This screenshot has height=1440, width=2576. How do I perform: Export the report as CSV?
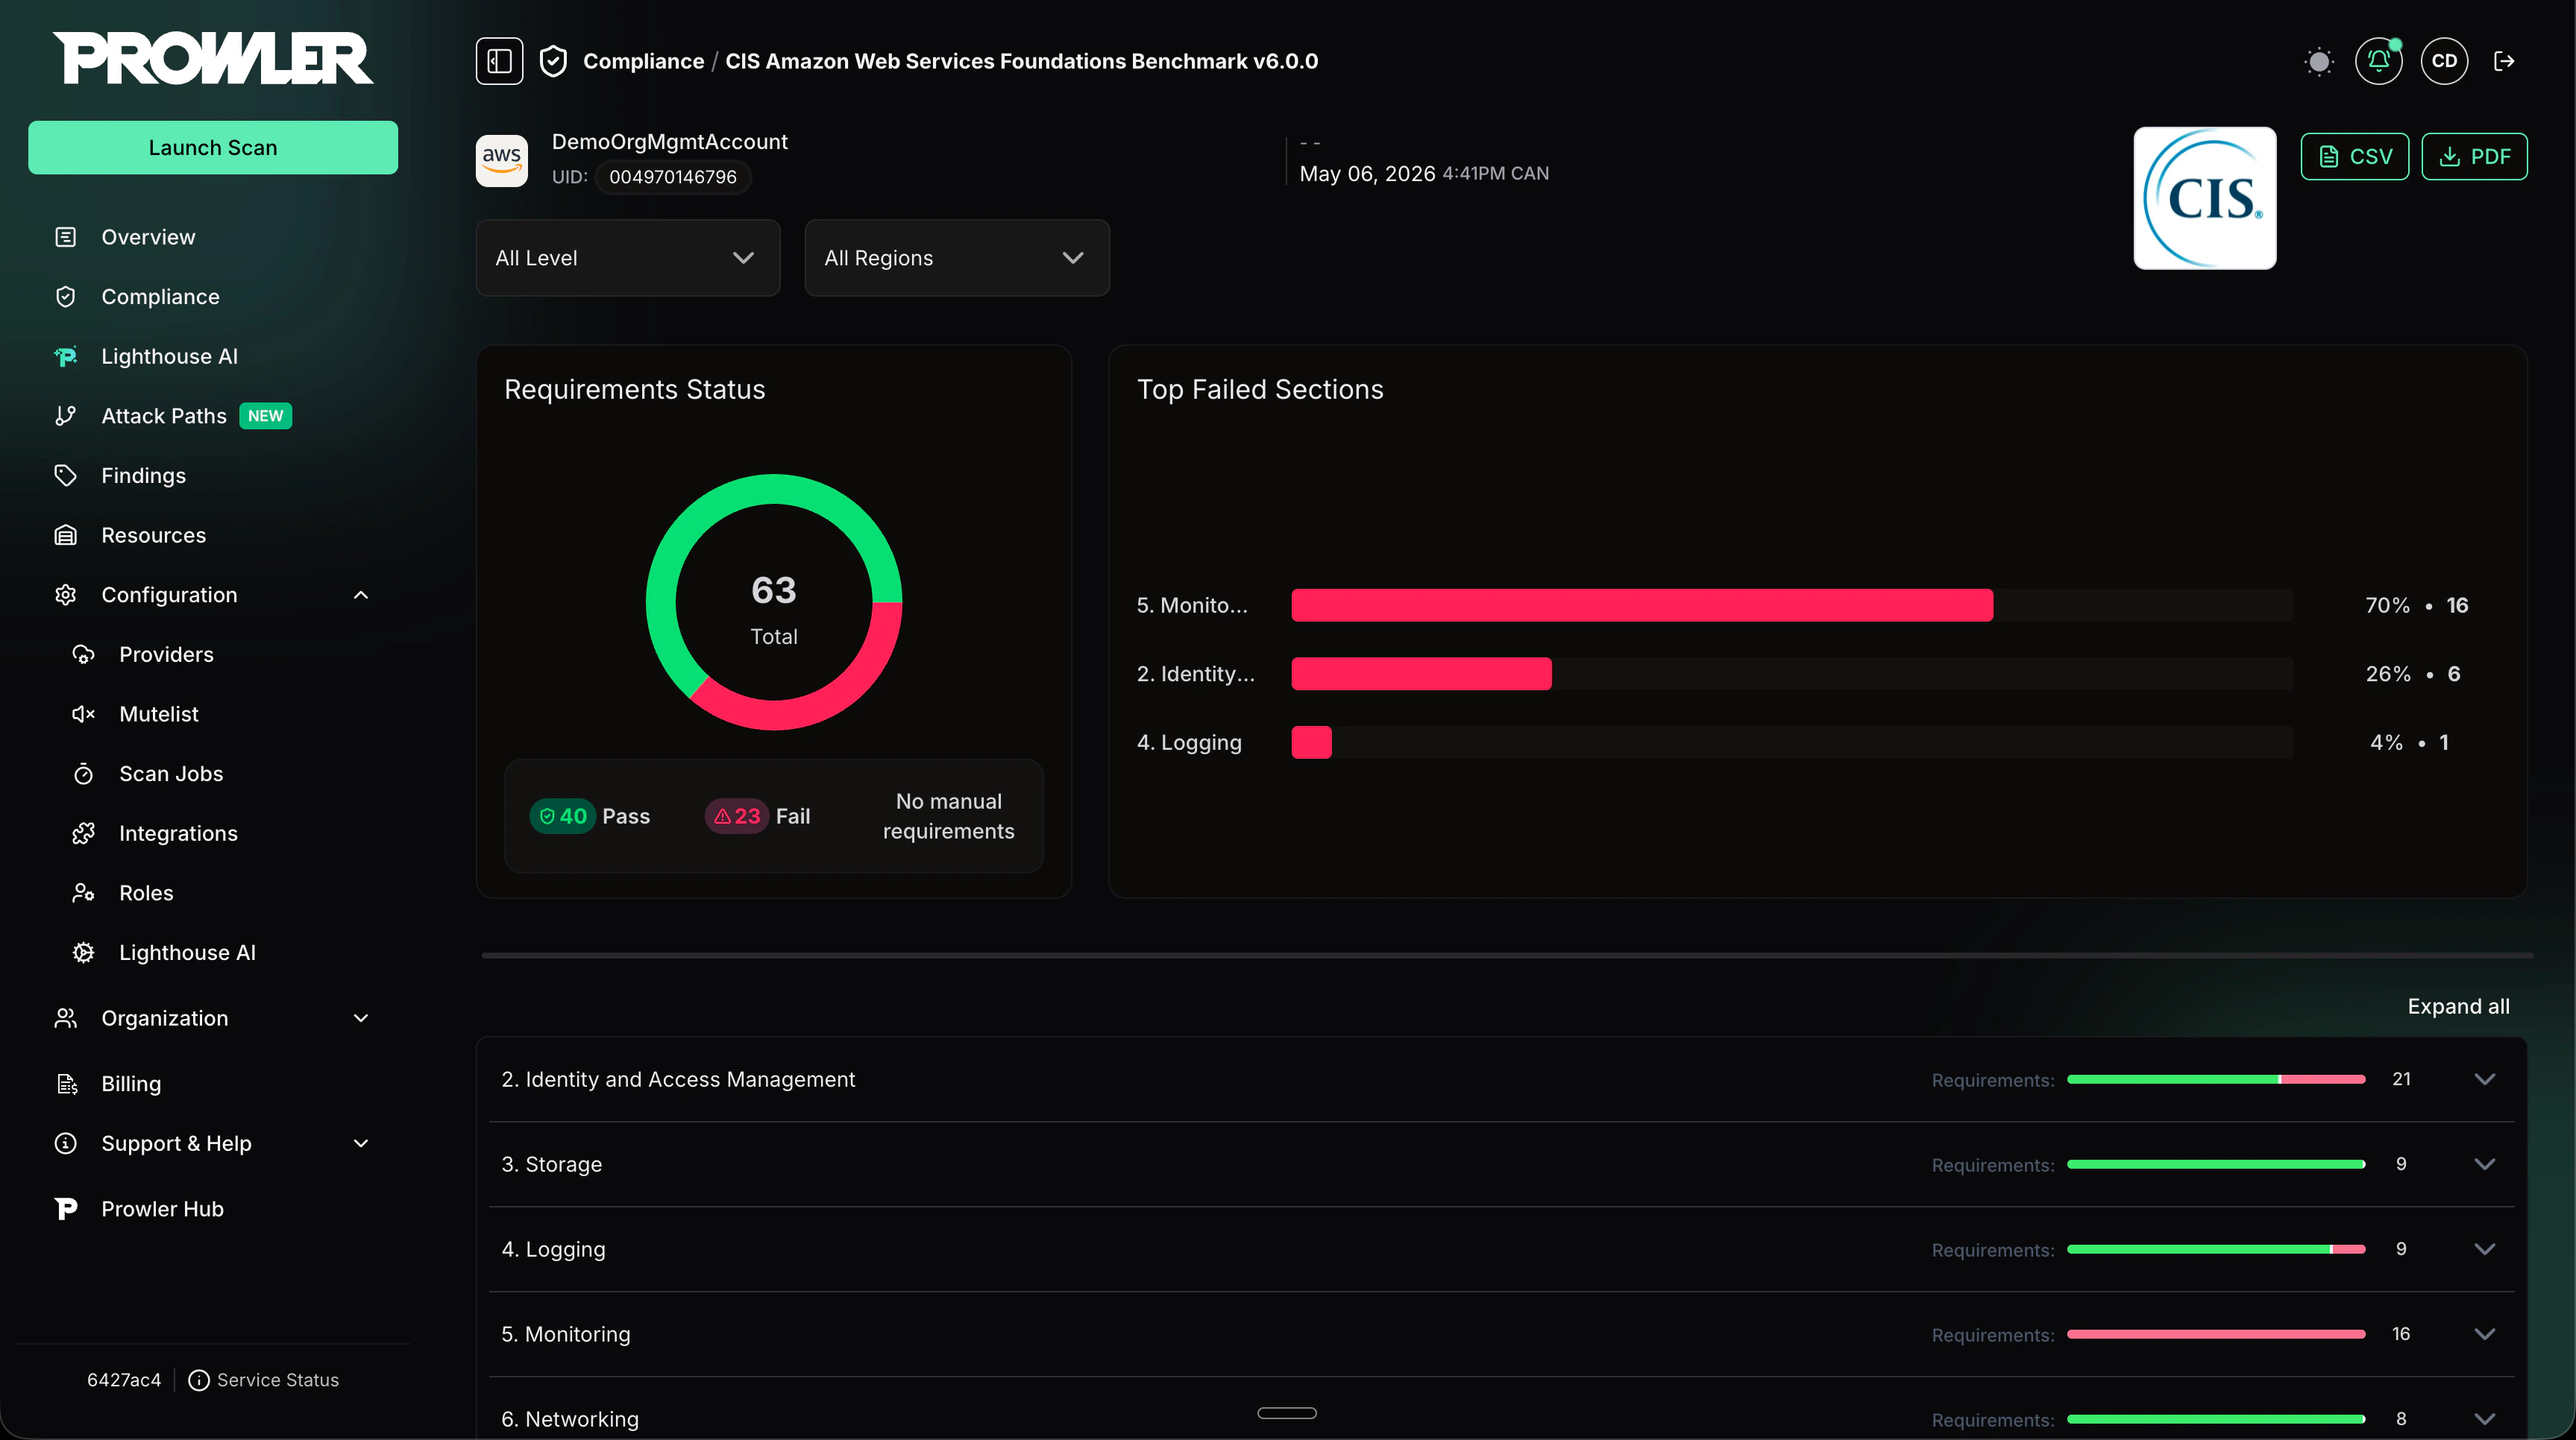click(x=2354, y=157)
